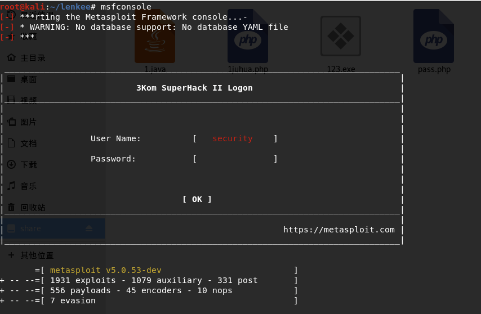This screenshot has height=314, width=481.
Task: Select the 123.exe file icon
Action: [341, 36]
